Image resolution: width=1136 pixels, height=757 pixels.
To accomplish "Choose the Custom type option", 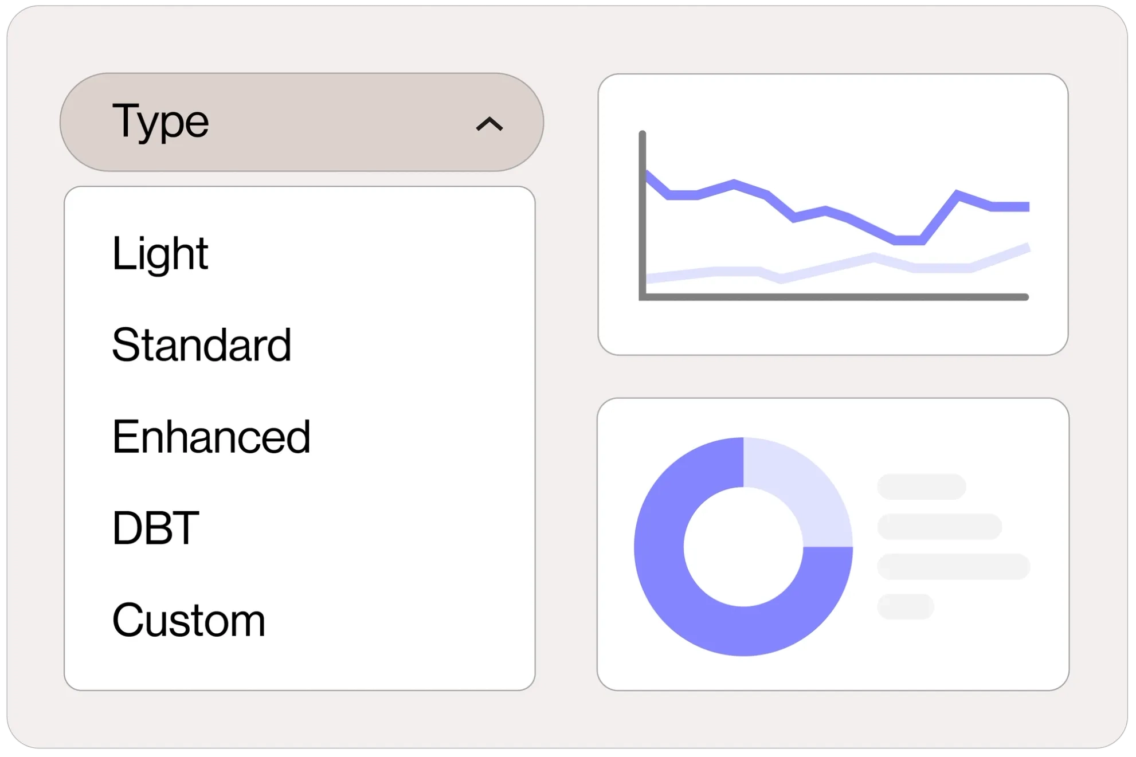I will pos(189,620).
